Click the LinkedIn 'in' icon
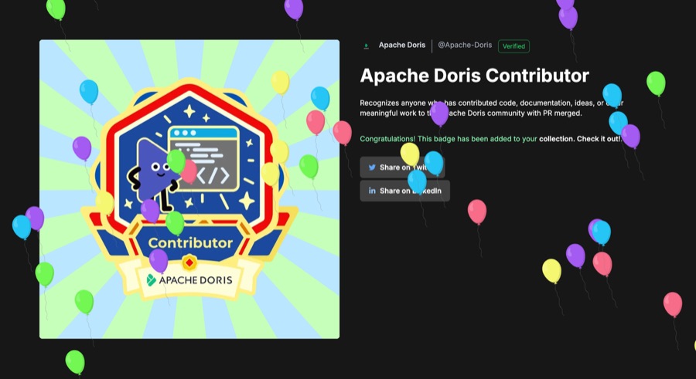Screen dimensions: 696x379 click(372, 191)
